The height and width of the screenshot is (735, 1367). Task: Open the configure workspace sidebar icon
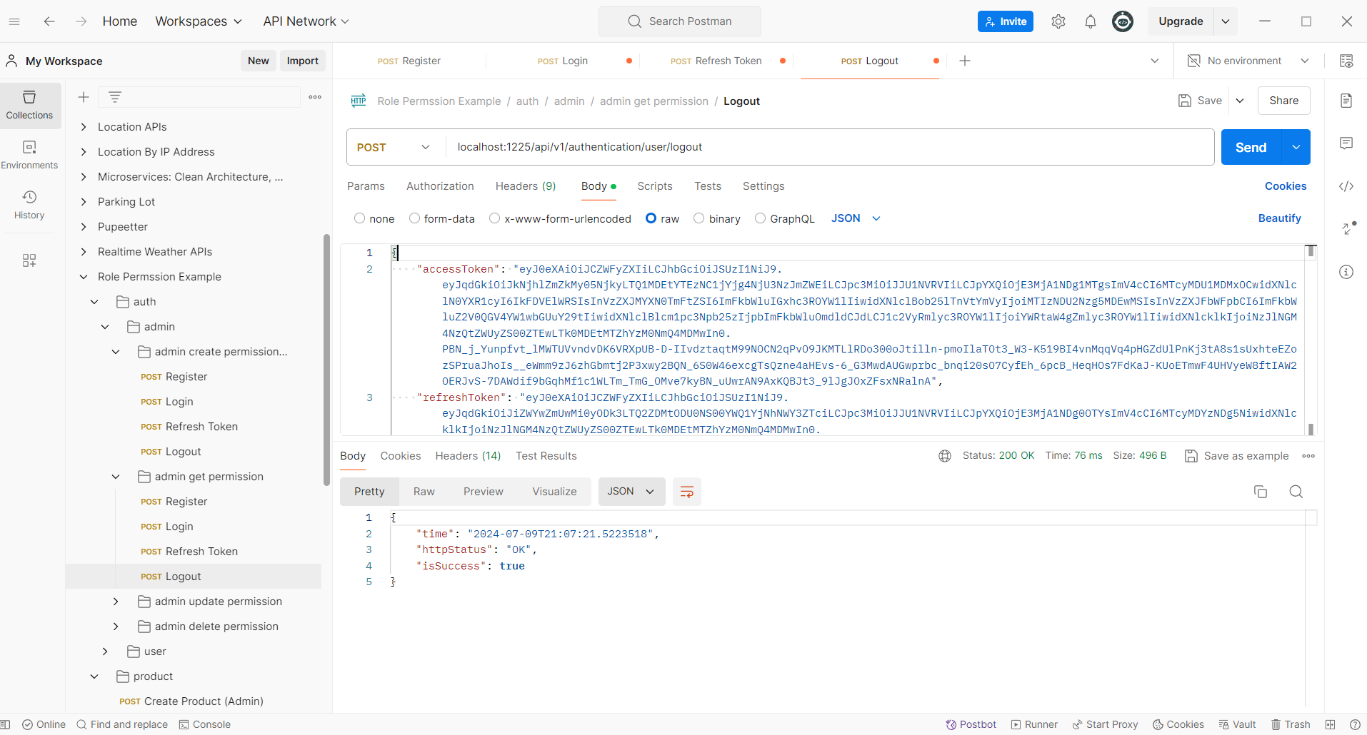(x=29, y=260)
